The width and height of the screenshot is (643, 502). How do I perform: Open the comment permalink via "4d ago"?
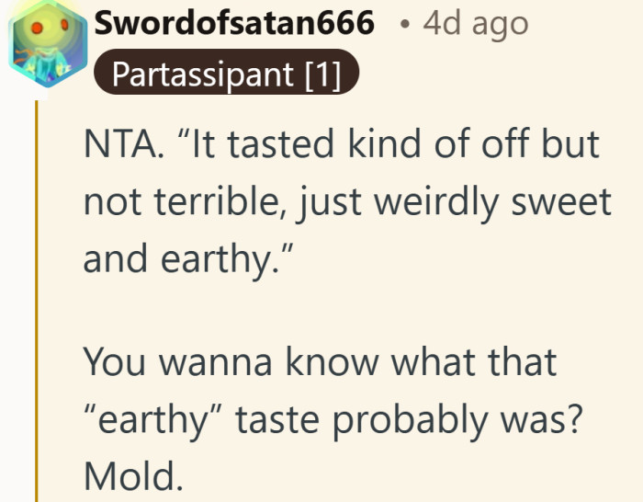(476, 25)
